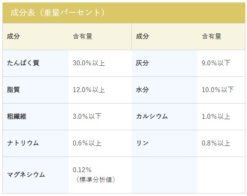Viewport: 247px width, 196px height.
Task: Select the たんぱく質 row label
Action: pyautogui.click(x=23, y=63)
